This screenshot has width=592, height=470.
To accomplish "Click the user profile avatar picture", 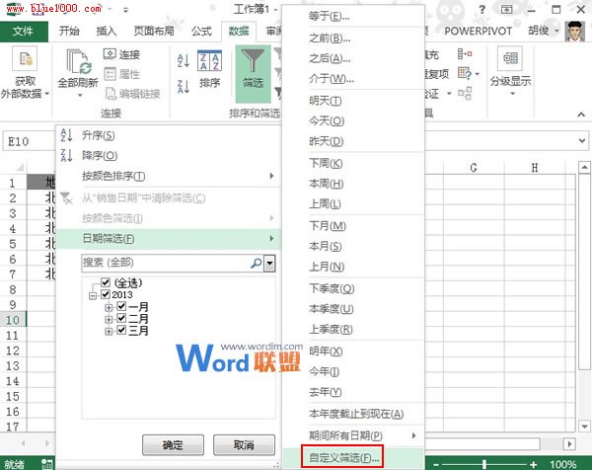I will click(x=574, y=31).
